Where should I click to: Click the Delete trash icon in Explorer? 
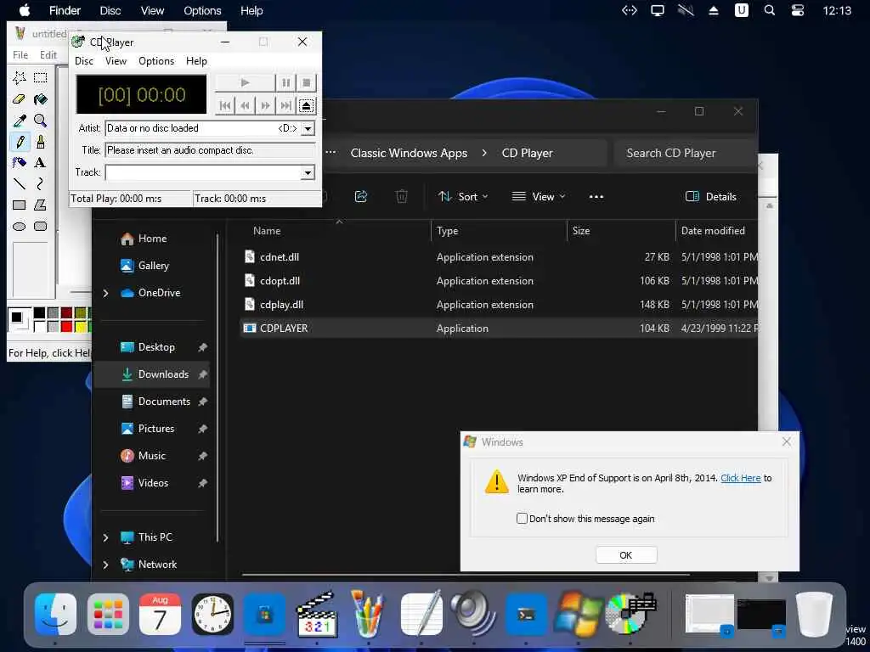tap(402, 196)
